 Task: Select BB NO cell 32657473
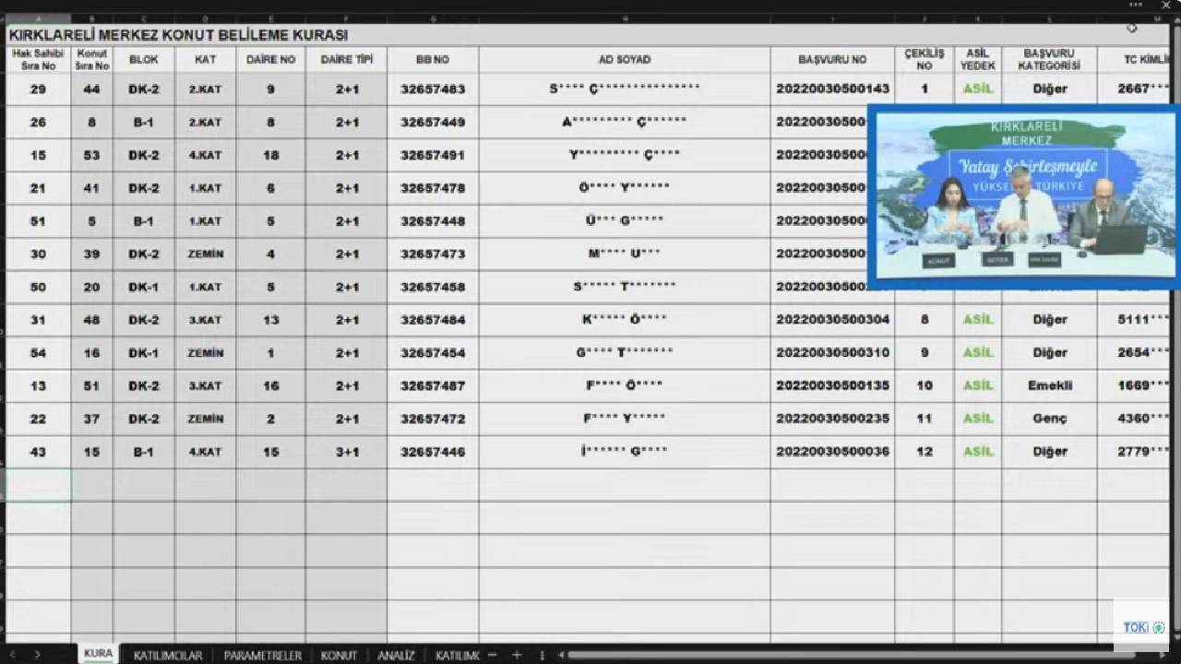coord(433,255)
